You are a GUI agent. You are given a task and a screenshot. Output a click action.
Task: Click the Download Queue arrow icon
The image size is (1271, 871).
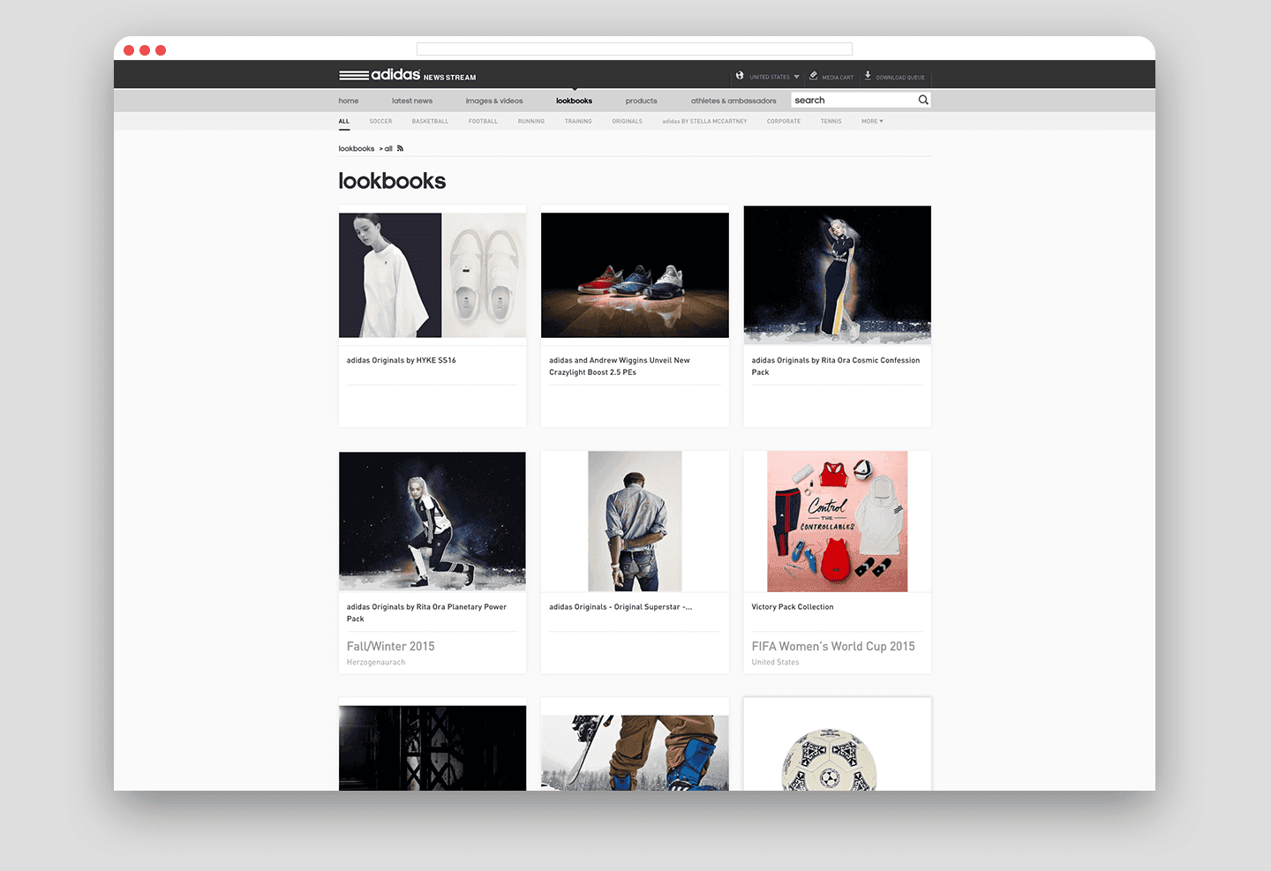pos(868,76)
